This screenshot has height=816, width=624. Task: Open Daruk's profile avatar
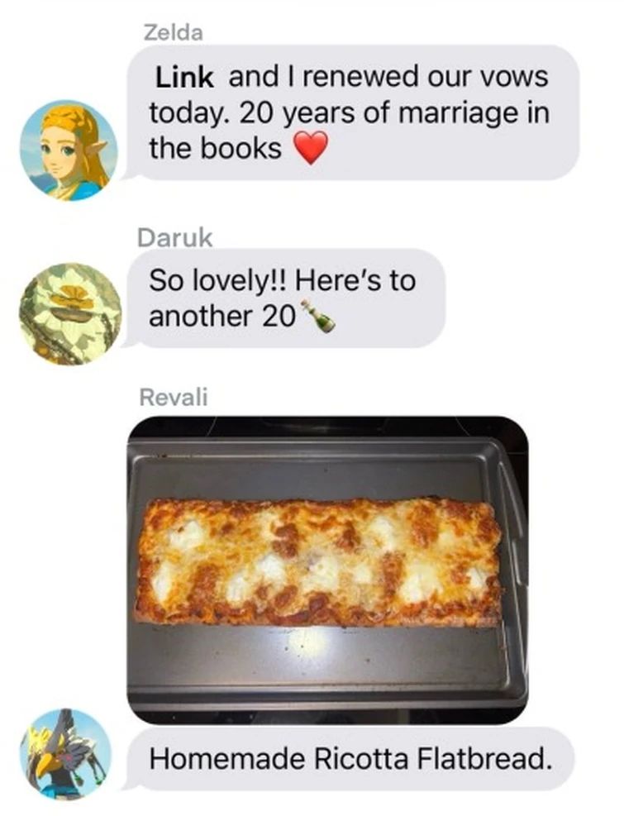[x=70, y=314]
